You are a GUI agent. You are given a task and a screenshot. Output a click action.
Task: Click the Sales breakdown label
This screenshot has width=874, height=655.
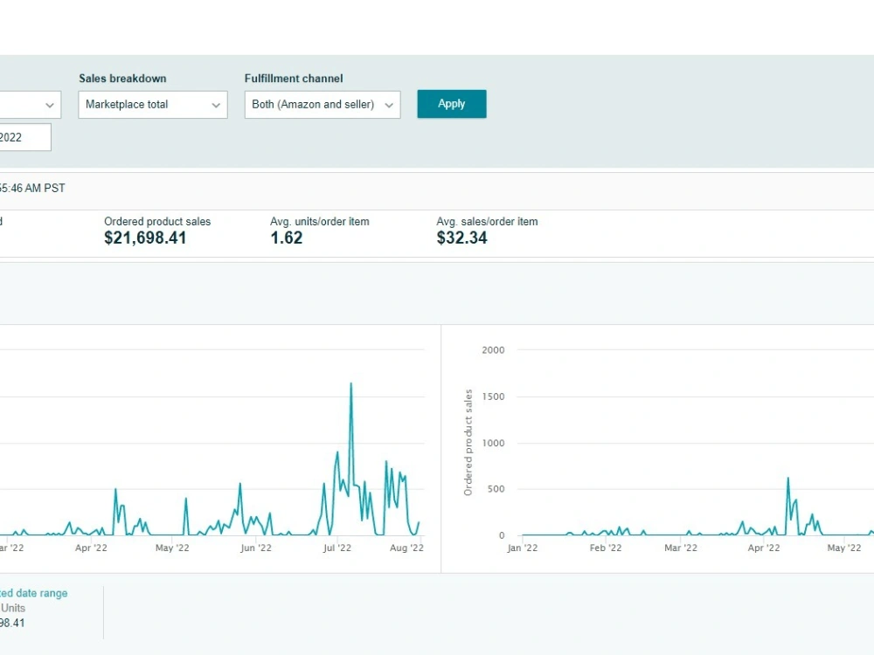[x=122, y=79]
